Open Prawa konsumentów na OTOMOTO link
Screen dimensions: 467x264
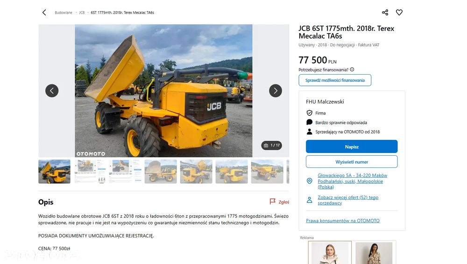(x=342, y=221)
